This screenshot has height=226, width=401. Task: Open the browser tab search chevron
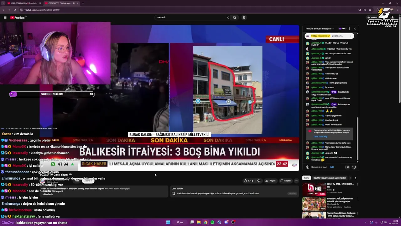click(x=3, y=3)
